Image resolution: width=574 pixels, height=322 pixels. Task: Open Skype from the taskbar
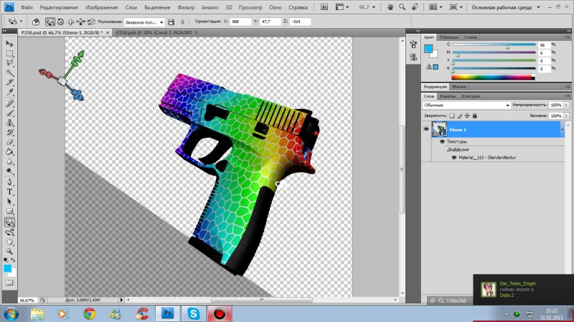coord(193,313)
